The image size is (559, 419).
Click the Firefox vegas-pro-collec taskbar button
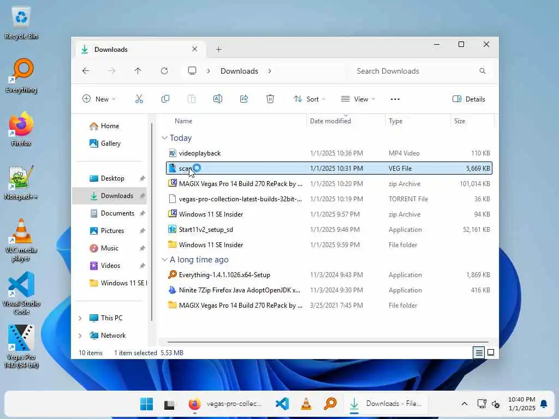click(x=226, y=404)
